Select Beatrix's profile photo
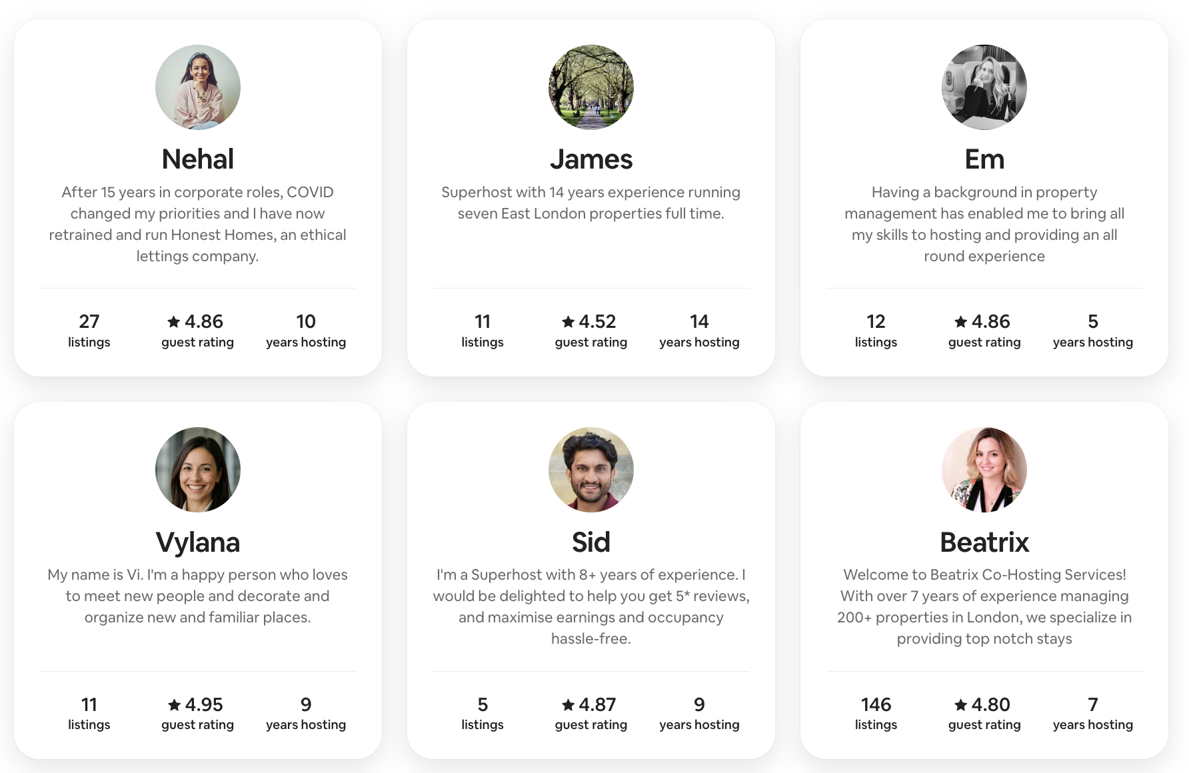 [984, 470]
